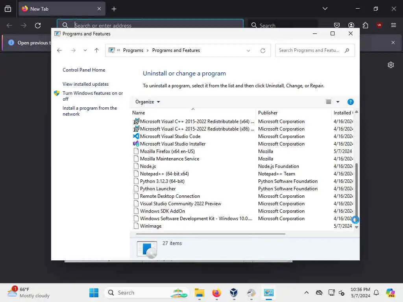Open the Firefox hamburger application menu
Viewport: 403px width, 302px height.
(393, 25)
